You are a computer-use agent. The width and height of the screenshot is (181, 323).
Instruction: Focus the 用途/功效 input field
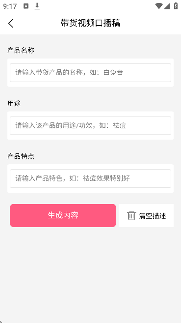pyautogui.click(x=90, y=125)
